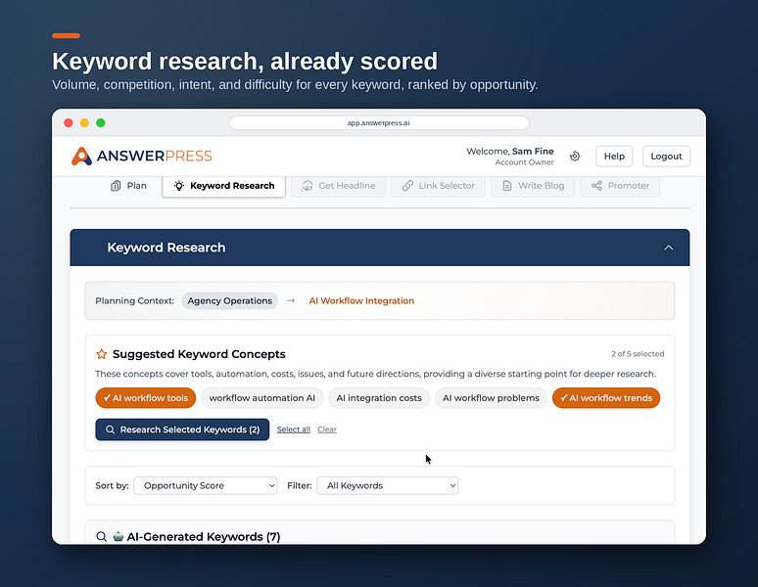Click the 'Welcome, Sam Fine' text

510,151
